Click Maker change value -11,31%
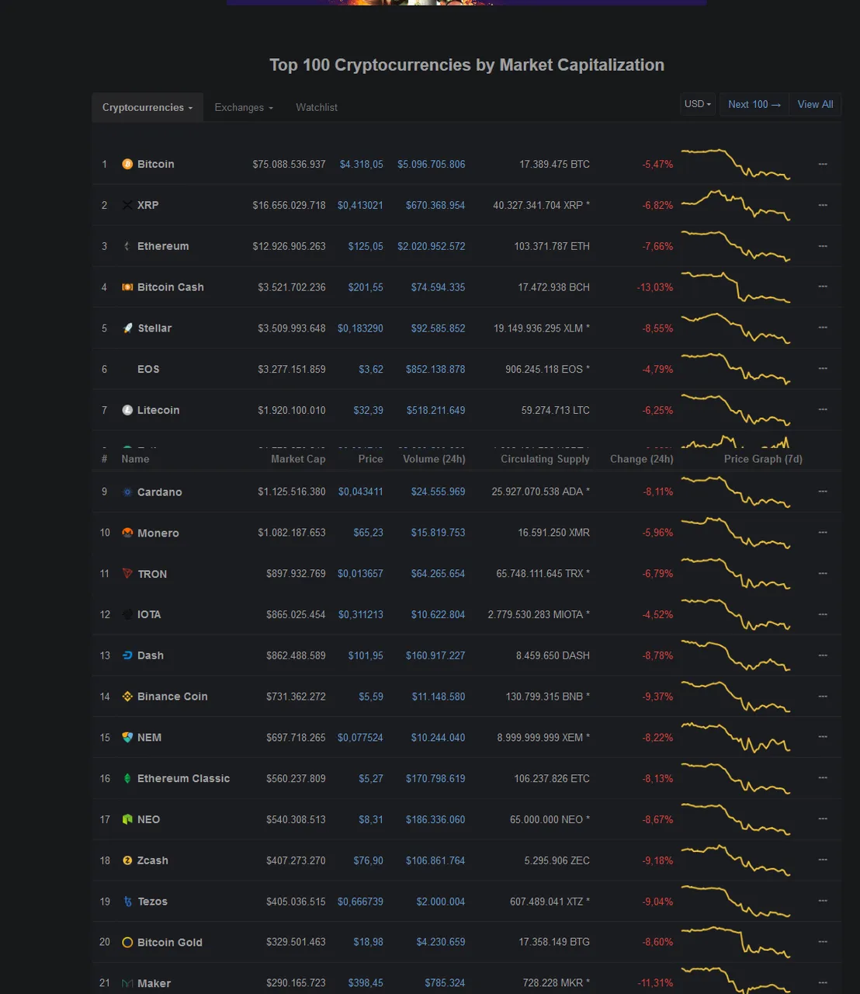 pos(655,983)
